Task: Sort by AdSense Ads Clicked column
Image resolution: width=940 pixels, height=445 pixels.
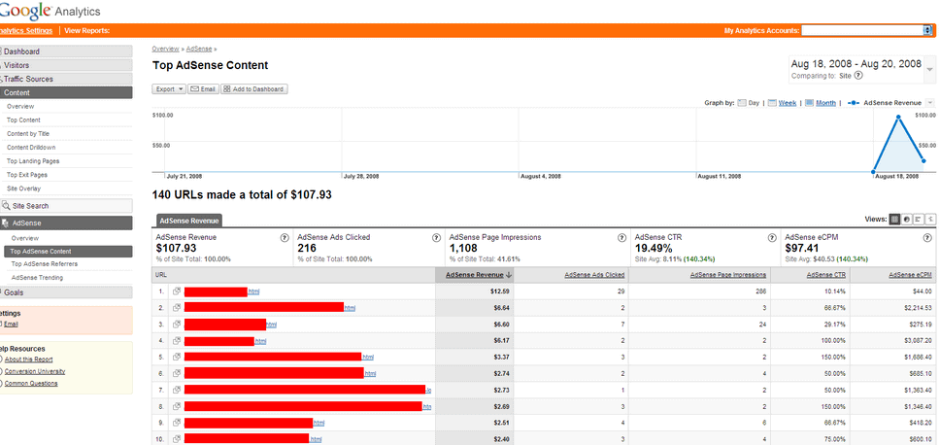Action: click(x=594, y=275)
